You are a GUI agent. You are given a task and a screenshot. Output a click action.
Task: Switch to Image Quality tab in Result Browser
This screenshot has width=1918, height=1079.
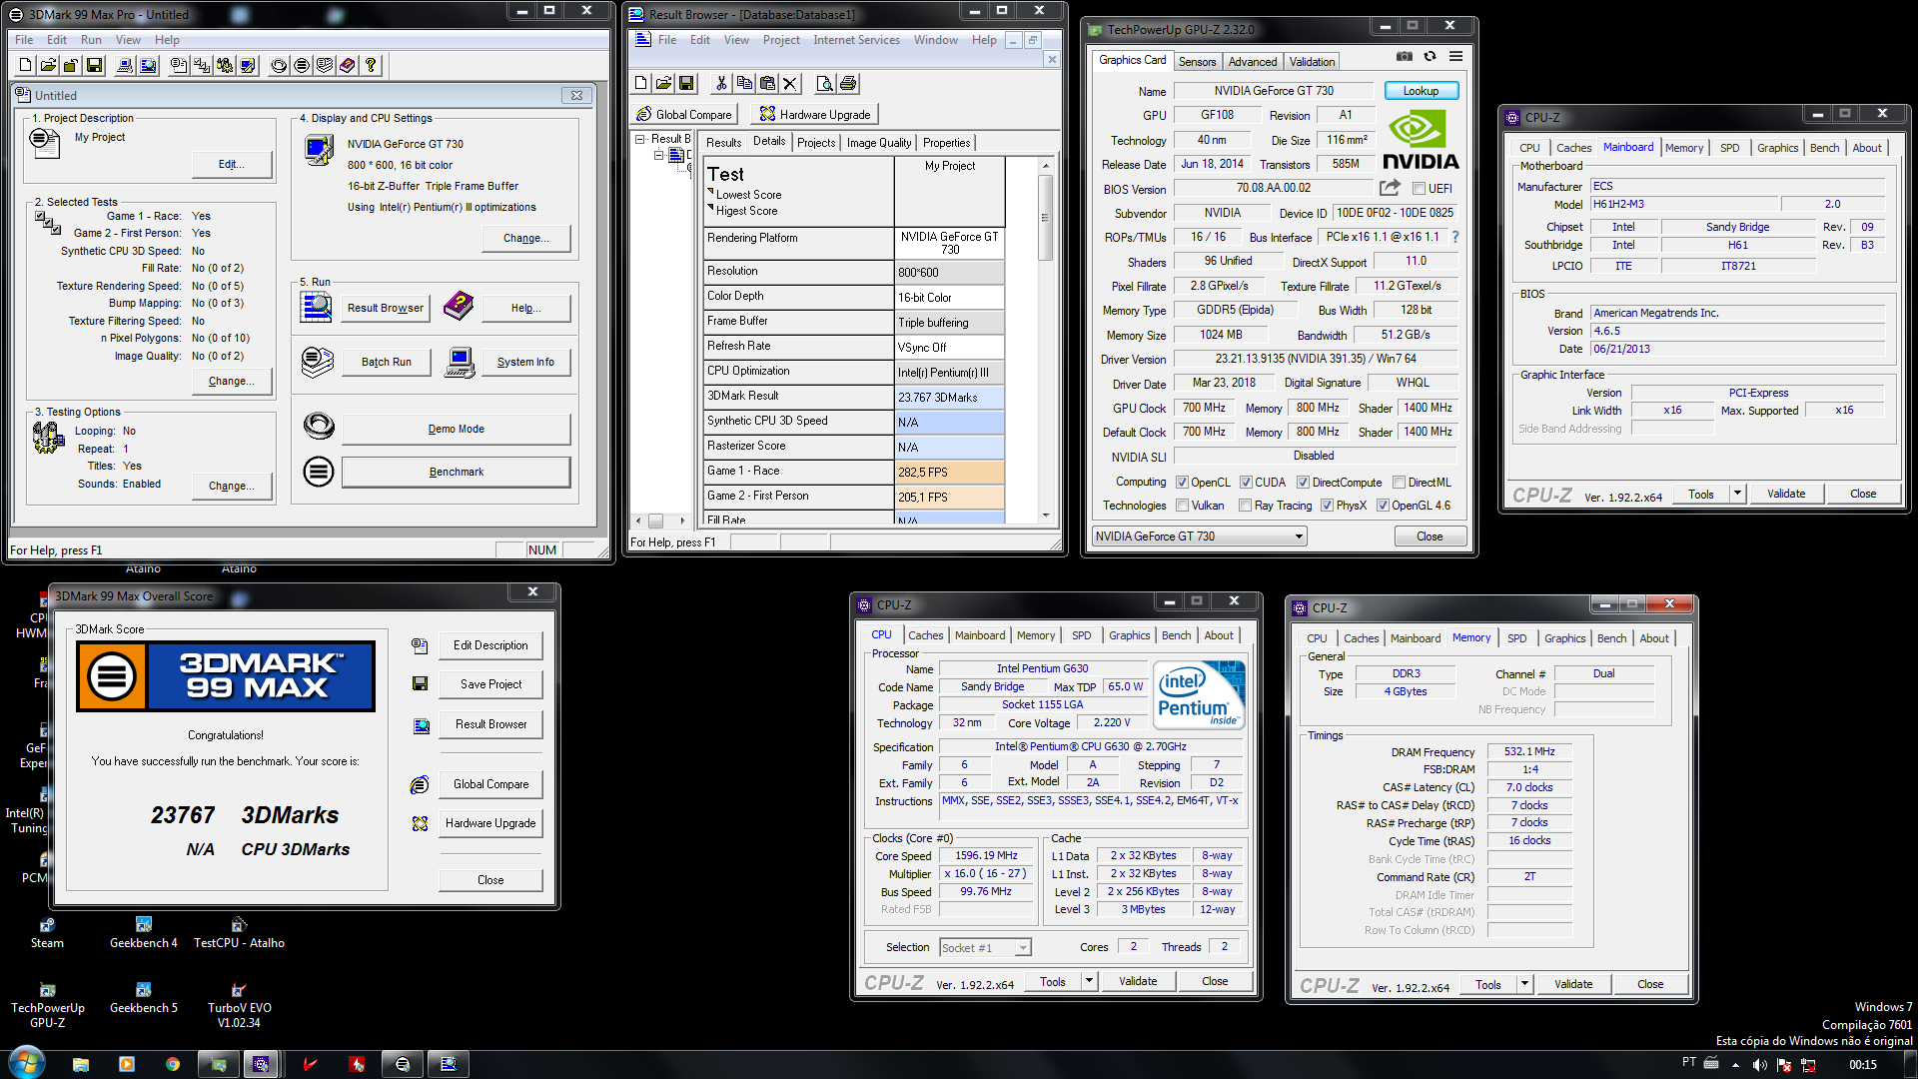(x=879, y=143)
